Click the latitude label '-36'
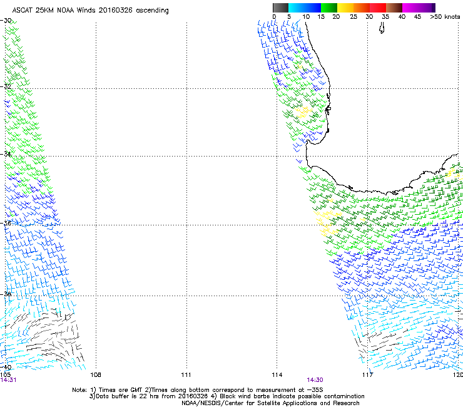The height and width of the screenshot is (407, 463). pyautogui.click(x=6, y=223)
